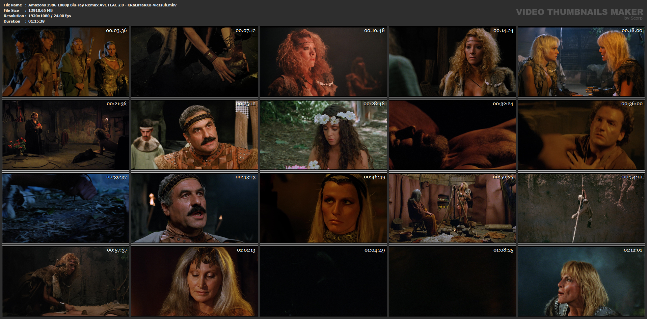Pick the frame captured at 00:50:25

(x=452, y=208)
